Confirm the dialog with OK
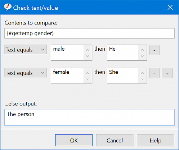 (x=74, y=140)
